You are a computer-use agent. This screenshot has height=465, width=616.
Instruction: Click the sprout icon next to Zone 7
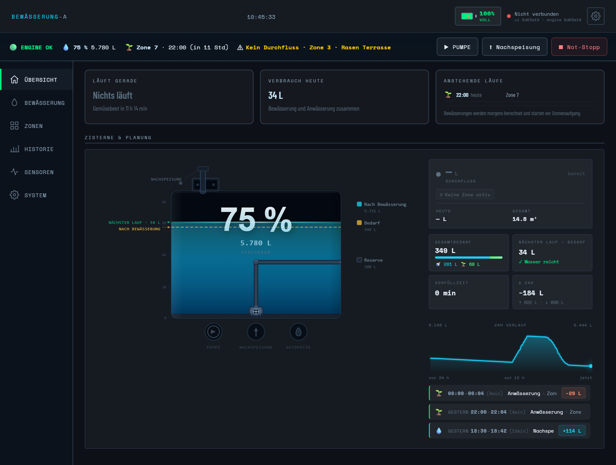[129, 47]
